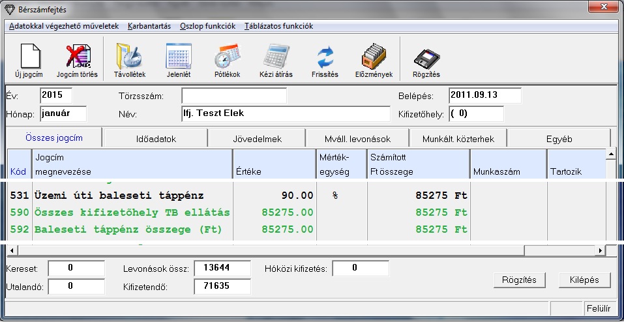
Task: Open the Adatokkal végezhető műveletek menu
Action: click(64, 26)
